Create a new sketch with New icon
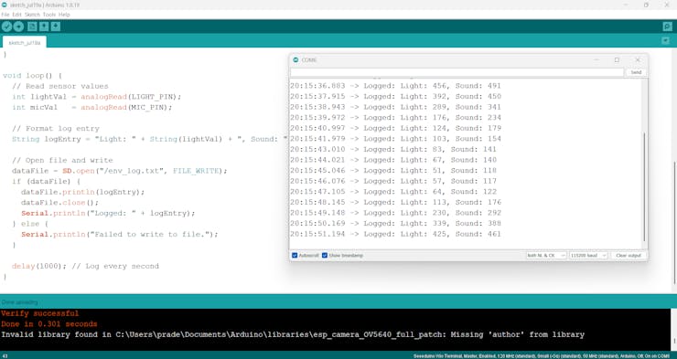This screenshot has height=359, width=677. 32,26
